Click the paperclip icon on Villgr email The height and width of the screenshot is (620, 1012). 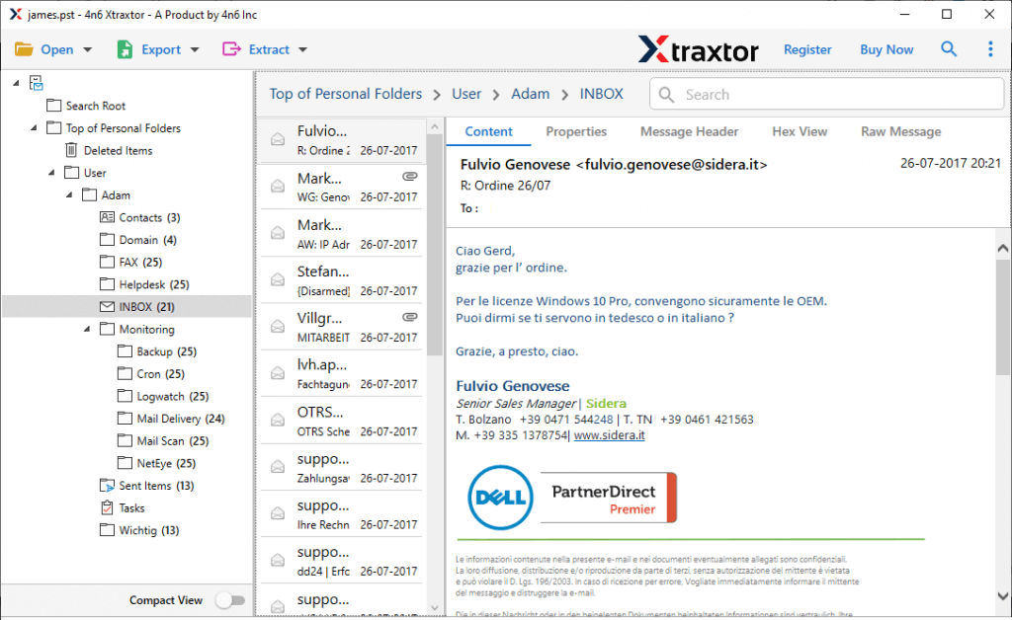point(410,316)
